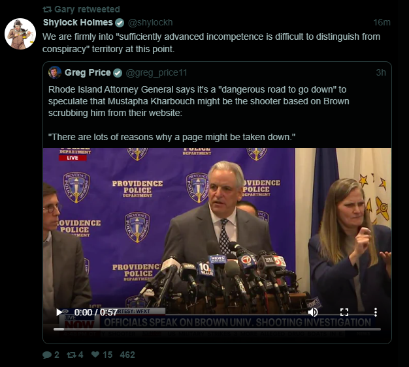Open Greg Price's name in quoted tweet
The height and width of the screenshot is (367, 409).
coord(88,72)
